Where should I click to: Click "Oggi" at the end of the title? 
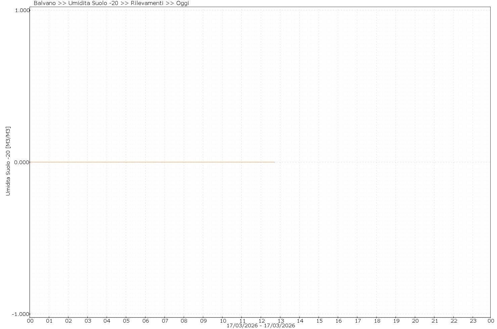[x=183, y=3]
